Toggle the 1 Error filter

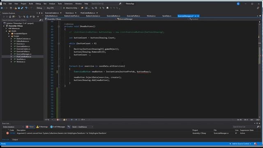(x=30, y=127)
